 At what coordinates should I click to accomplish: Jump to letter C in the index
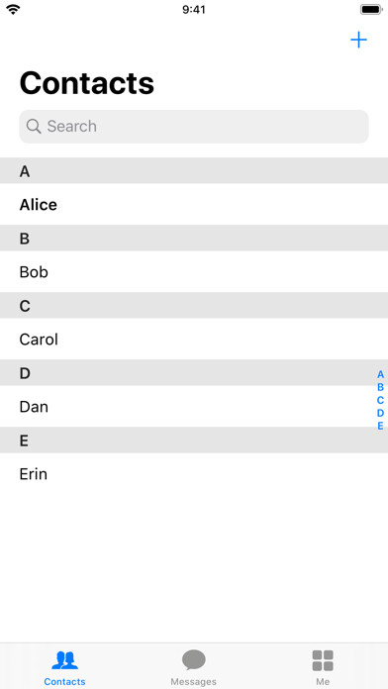[x=380, y=400]
